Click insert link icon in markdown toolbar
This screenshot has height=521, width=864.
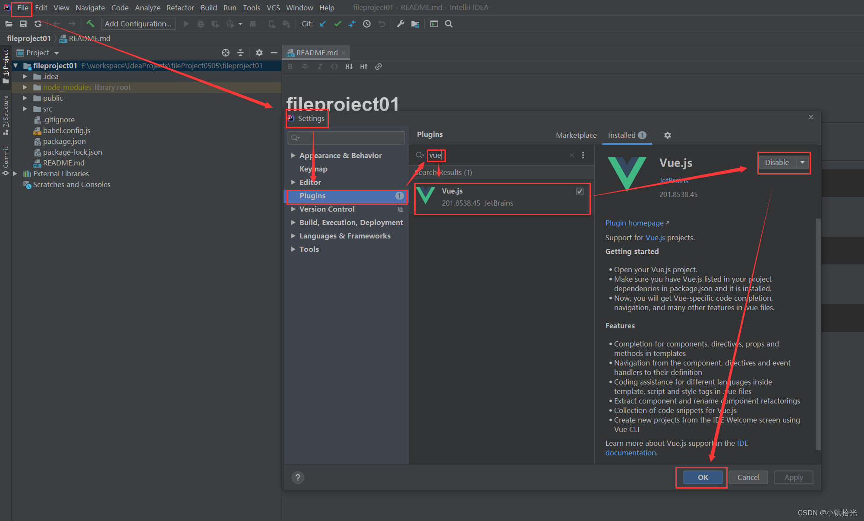coord(378,67)
